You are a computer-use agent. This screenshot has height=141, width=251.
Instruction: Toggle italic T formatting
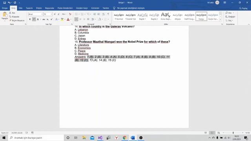[x=34, y=19]
